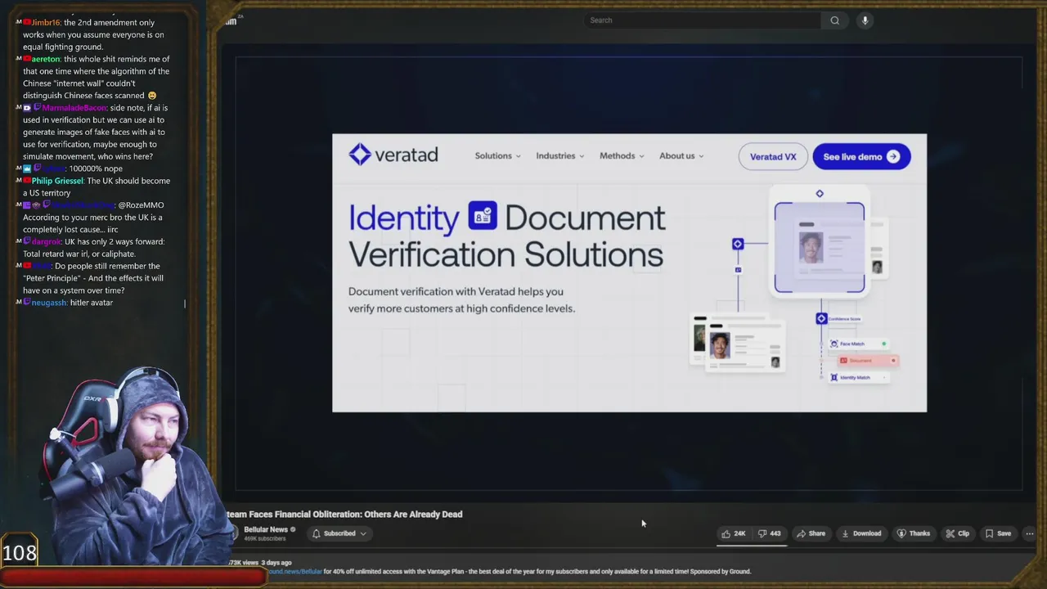Click the 24K like count

[x=739, y=533]
